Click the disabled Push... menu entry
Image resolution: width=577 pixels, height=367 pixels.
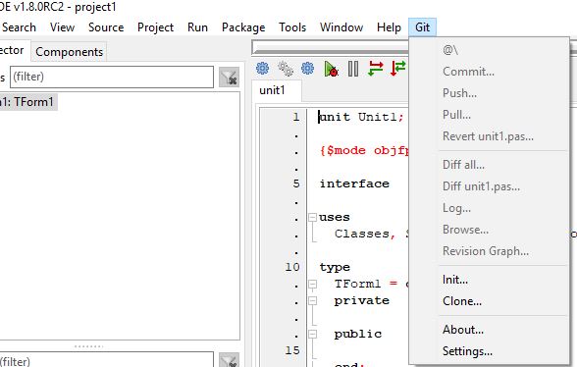[490, 93]
